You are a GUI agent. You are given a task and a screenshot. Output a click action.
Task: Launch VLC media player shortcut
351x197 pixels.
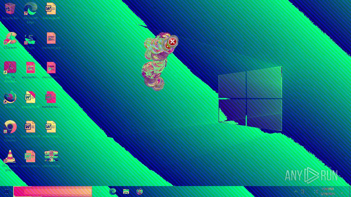10,160
